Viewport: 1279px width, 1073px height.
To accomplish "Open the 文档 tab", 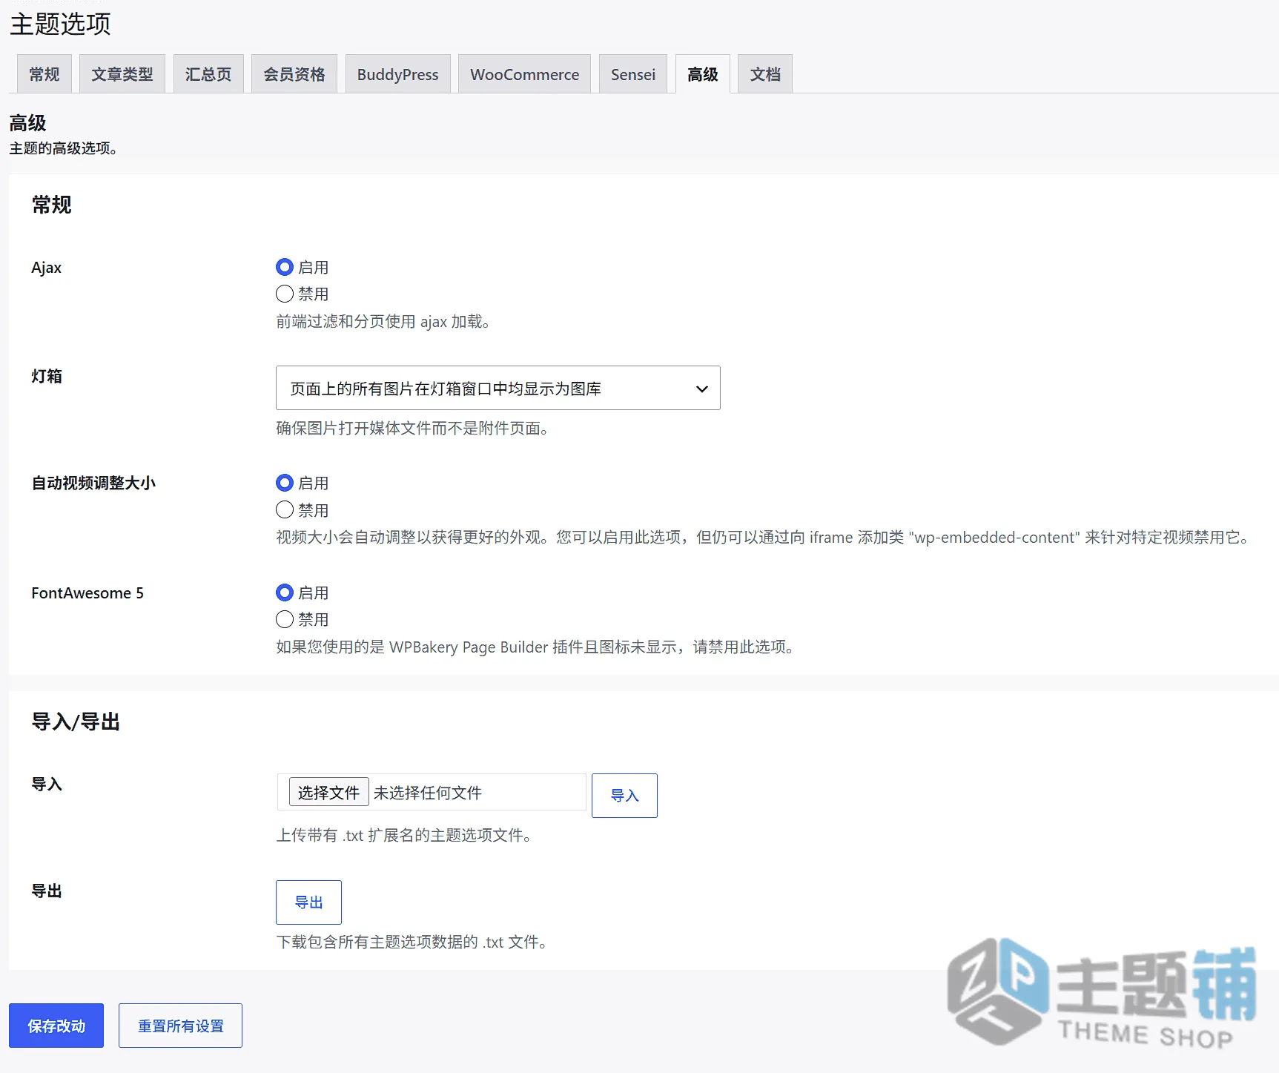I will 765,74.
